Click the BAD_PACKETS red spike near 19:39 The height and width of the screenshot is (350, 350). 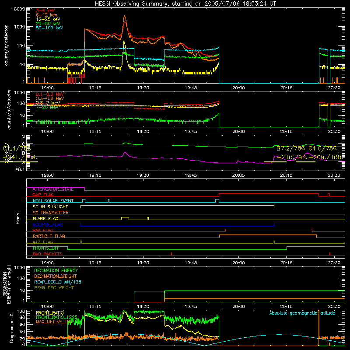171,254
